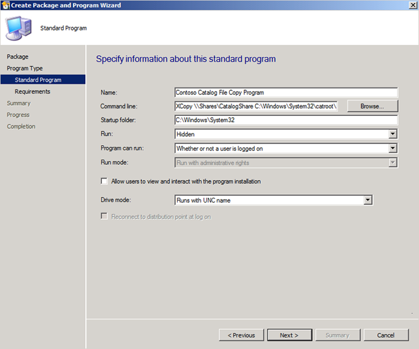Go to Program Type in sidebar
This screenshot has height=349, width=419.
tap(25, 68)
